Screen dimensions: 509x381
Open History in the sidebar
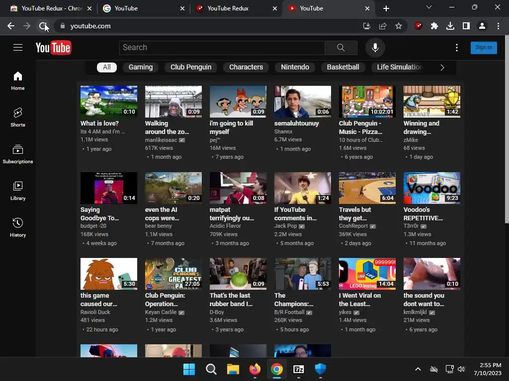point(18,228)
